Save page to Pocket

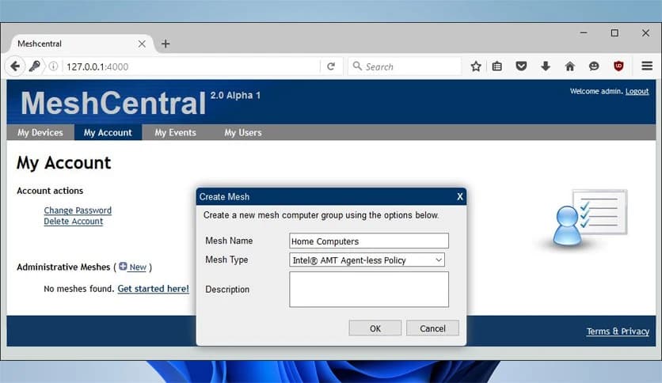pyautogui.click(x=521, y=66)
